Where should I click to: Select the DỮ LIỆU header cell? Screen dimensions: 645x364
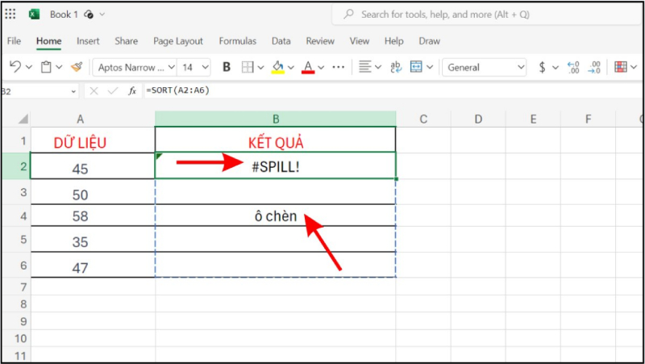point(93,140)
